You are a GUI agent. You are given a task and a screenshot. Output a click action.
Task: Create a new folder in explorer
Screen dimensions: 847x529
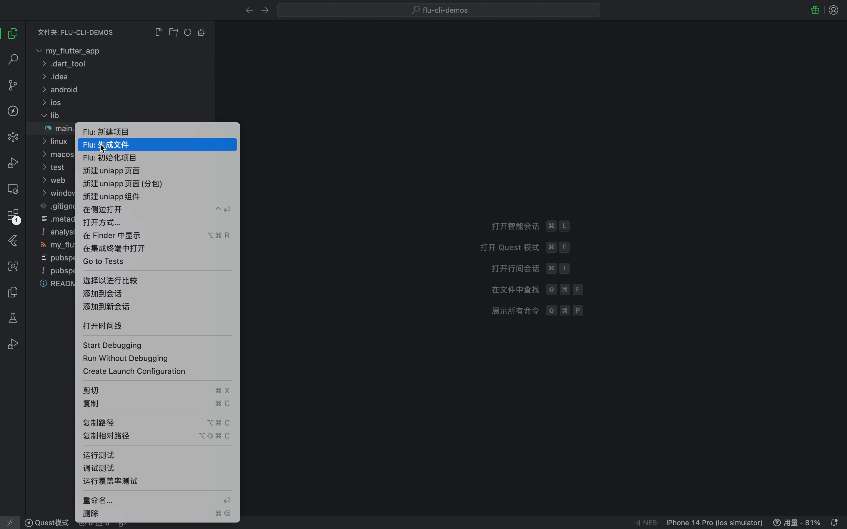point(174,32)
